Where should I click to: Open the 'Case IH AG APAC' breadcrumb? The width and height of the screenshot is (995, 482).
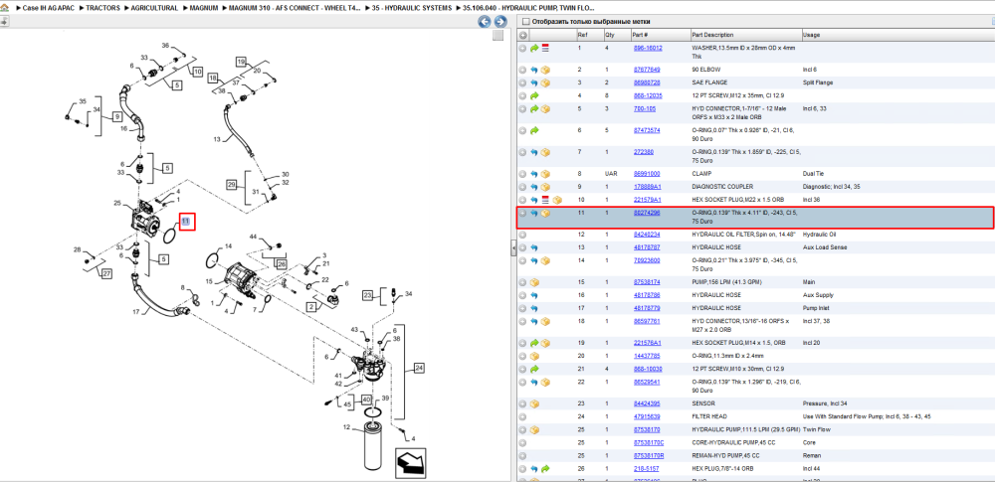(x=50, y=8)
